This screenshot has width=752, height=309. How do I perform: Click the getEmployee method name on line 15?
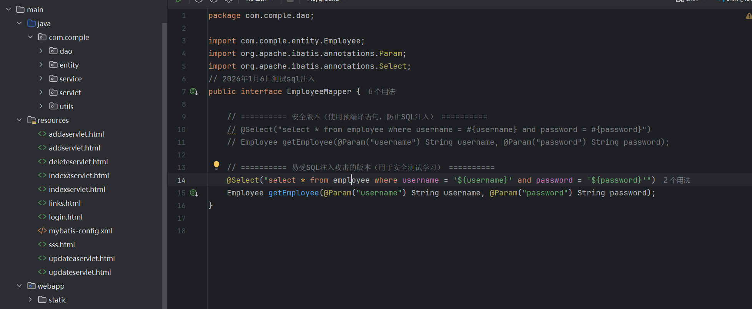pyautogui.click(x=294, y=193)
